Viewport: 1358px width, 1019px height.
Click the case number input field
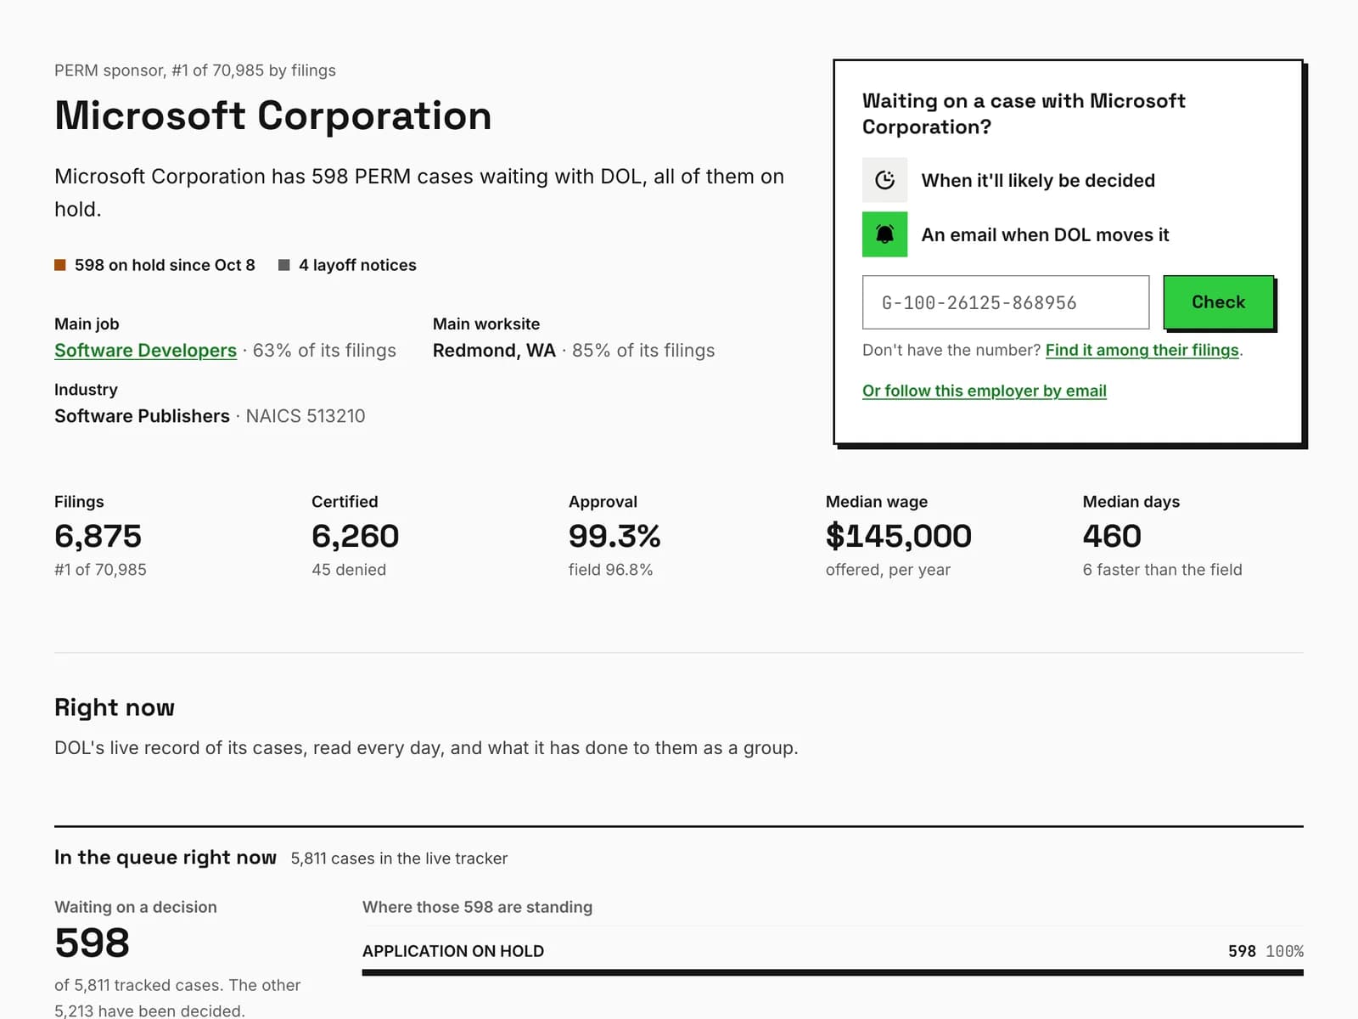coord(1006,302)
